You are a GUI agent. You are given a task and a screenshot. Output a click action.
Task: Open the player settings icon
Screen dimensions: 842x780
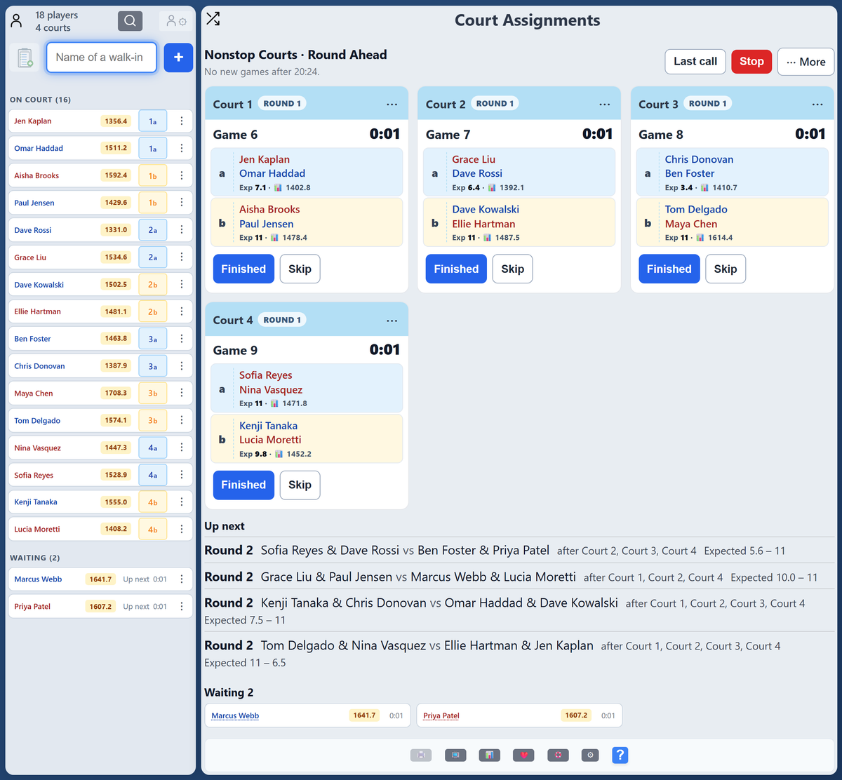pos(176,21)
